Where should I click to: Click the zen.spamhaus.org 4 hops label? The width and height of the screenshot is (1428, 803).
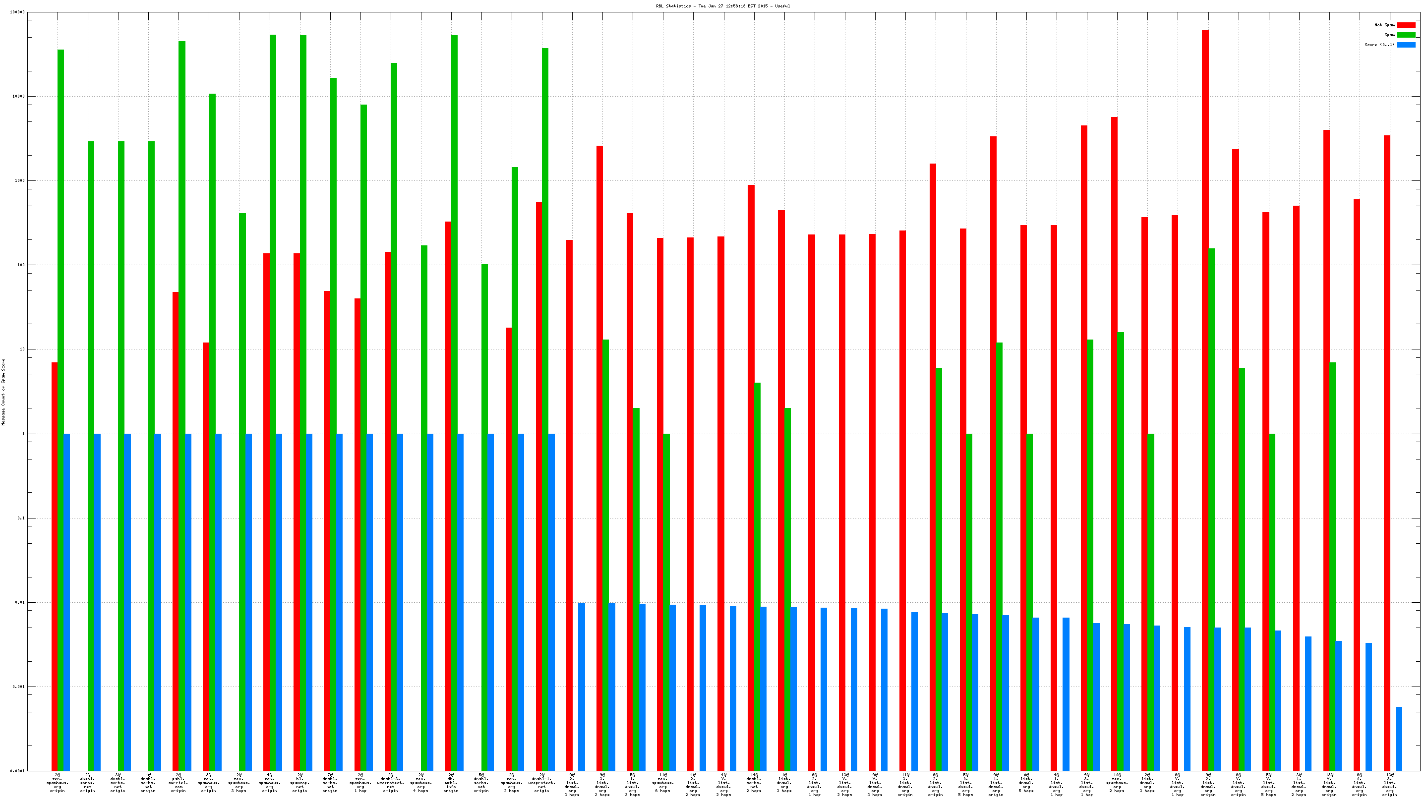point(421,783)
